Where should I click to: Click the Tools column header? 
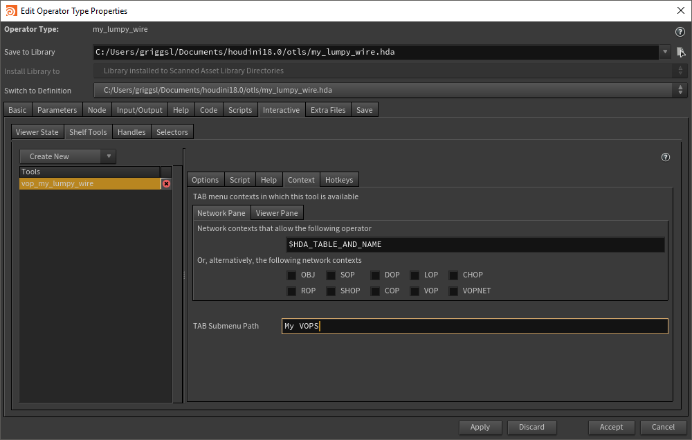click(x=89, y=172)
